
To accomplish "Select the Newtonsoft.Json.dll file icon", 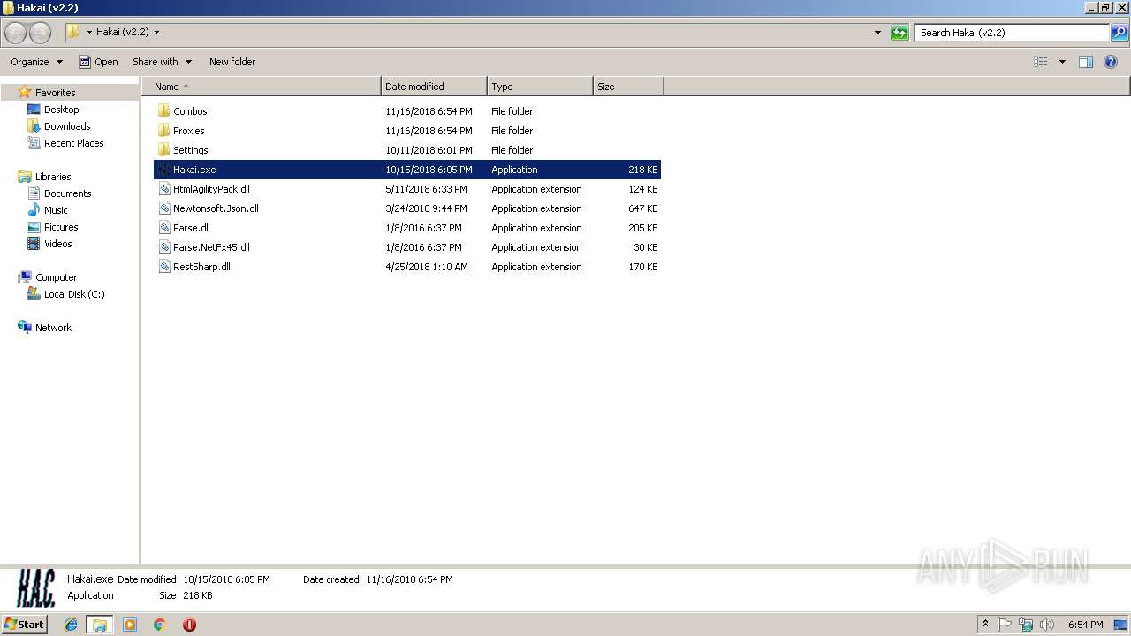I will (x=163, y=208).
